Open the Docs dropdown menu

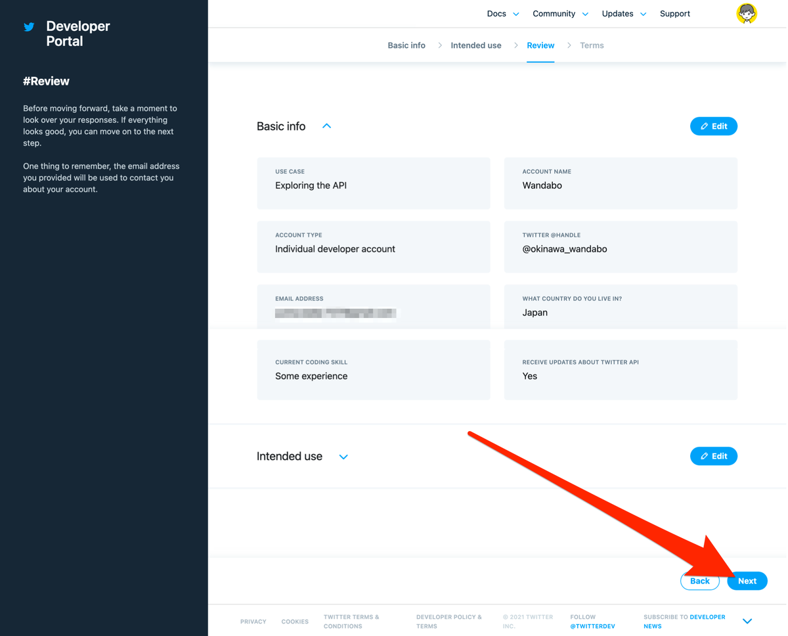[503, 14]
